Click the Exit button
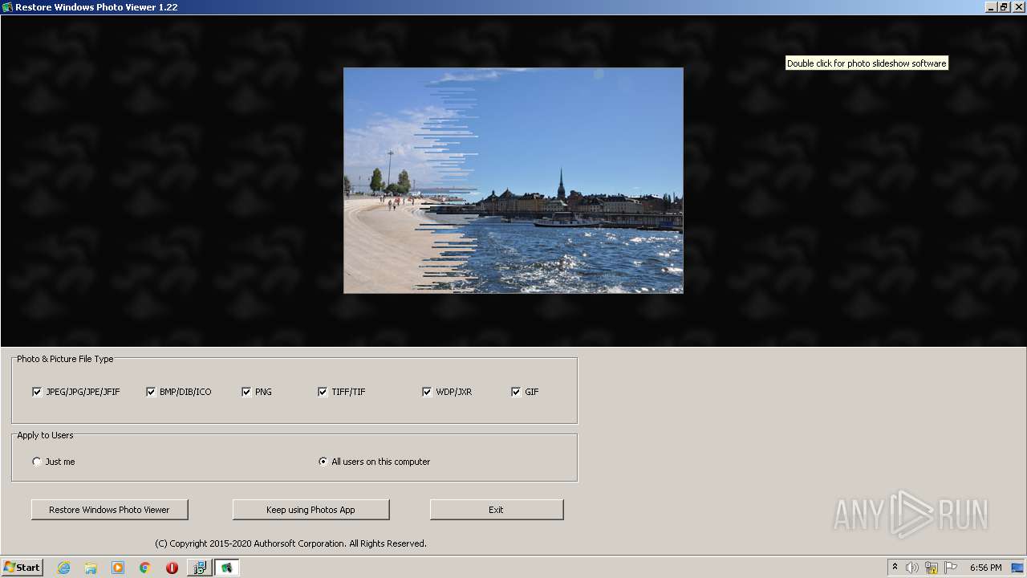Image resolution: width=1027 pixels, height=578 pixels. pos(497,510)
